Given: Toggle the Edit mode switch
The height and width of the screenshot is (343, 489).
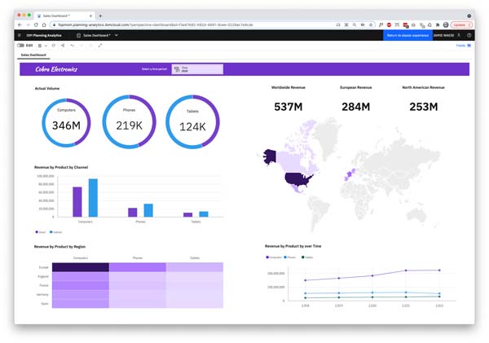Looking at the screenshot, I should 20,46.
